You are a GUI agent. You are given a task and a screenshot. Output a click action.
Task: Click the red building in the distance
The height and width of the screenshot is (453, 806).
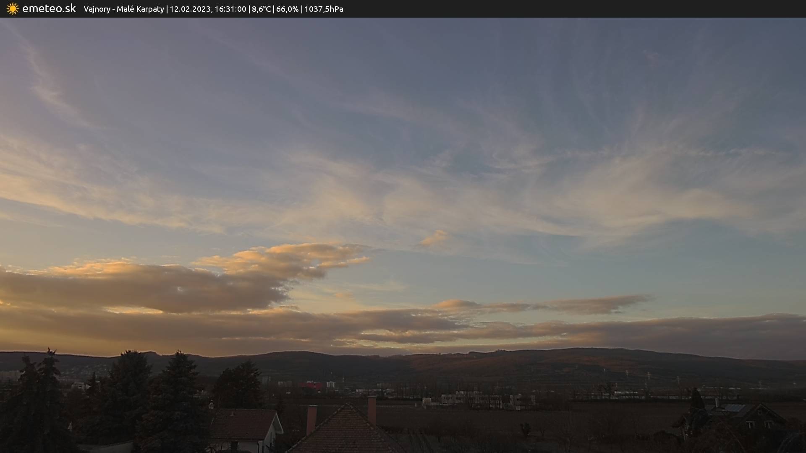(x=310, y=385)
